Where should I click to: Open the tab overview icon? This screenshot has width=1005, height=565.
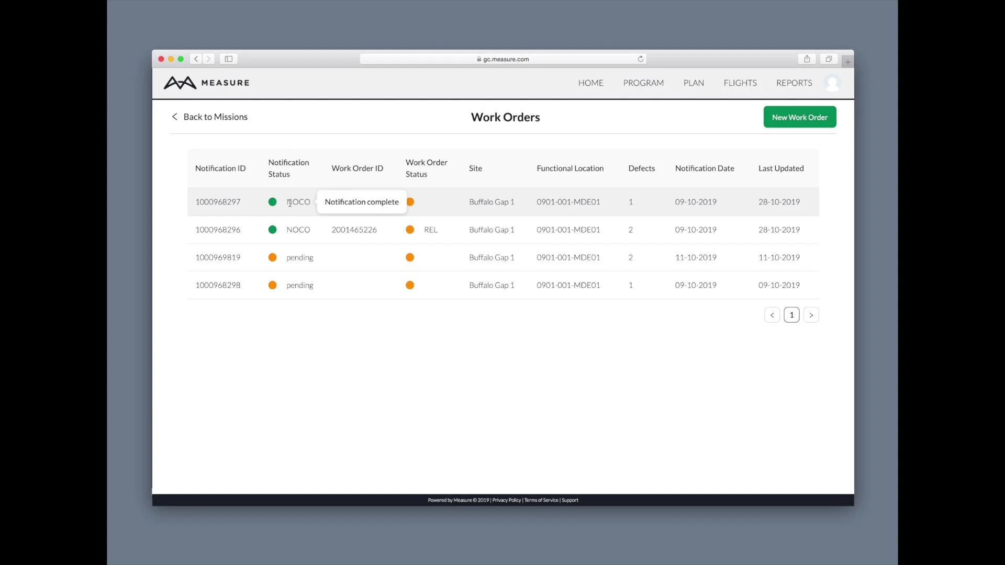[x=829, y=59]
